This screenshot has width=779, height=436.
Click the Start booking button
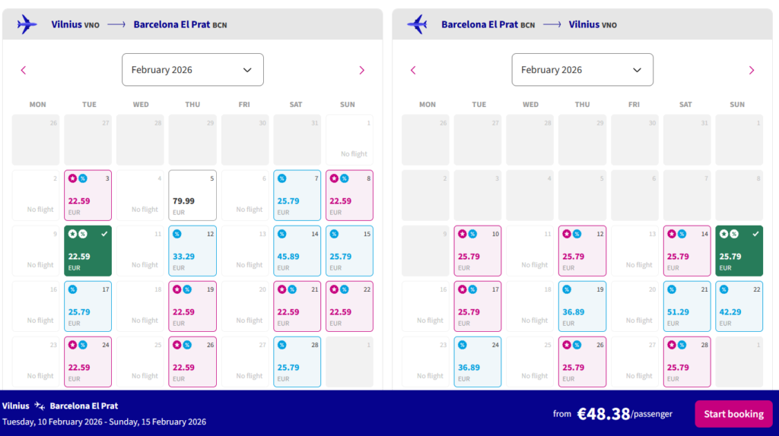(733, 414)
